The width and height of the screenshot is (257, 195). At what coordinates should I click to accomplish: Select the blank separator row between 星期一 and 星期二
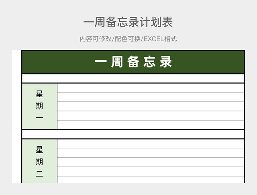pos(133,134)
